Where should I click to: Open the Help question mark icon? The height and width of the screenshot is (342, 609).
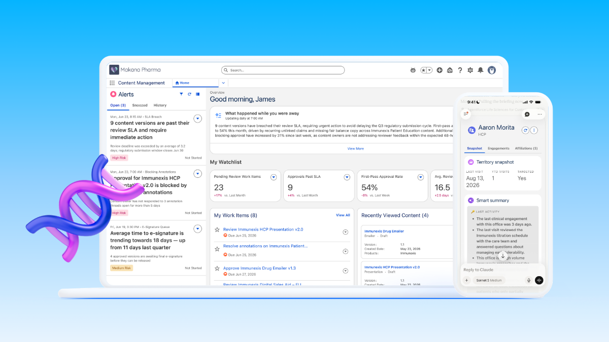[460, 70]
